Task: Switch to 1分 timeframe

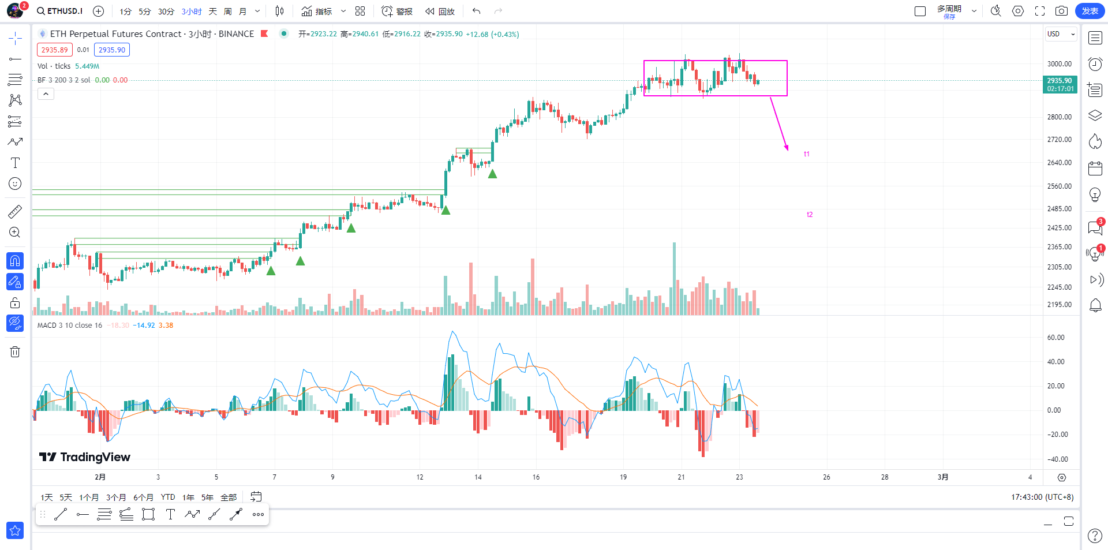Action: coord(126,12)
